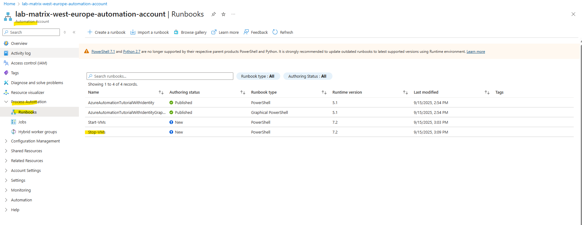The height and width of the screenshot is (225, 582).
Task: Open the Stop-VMs runbook row
Action: [x=97, y=132]
